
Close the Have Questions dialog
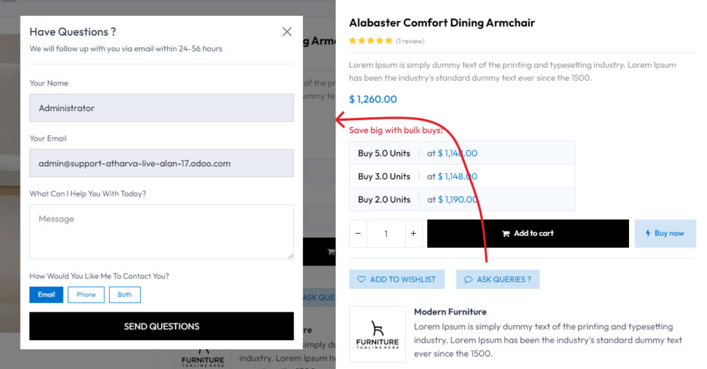click(x=287, y=32)
